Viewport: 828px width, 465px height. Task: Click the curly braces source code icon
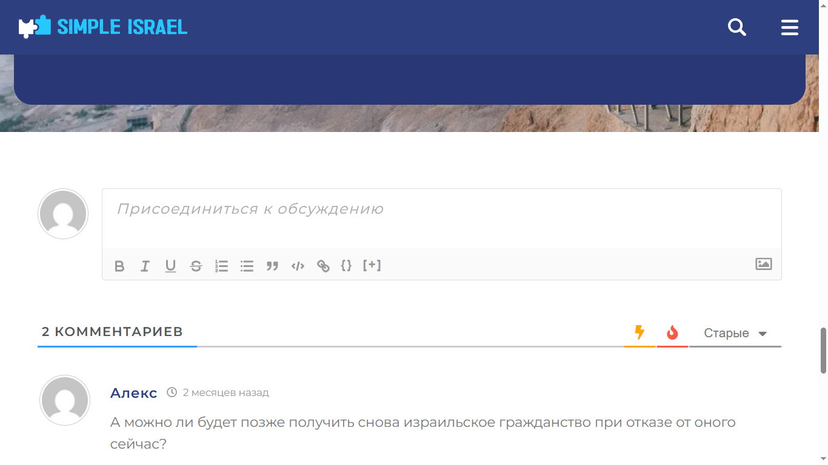346,265
